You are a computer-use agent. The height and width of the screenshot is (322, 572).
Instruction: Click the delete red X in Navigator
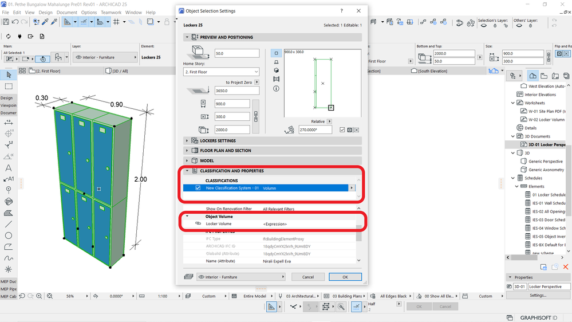pos(566,267)
